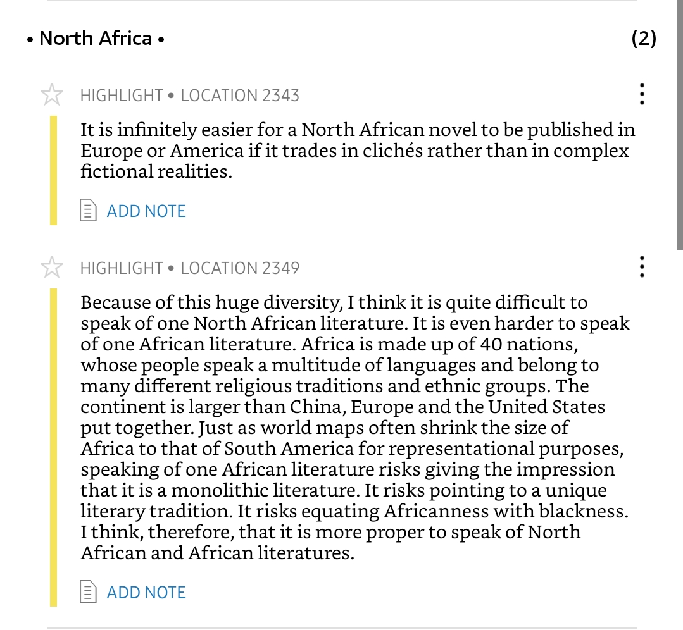Add note to the 'huge diversity' highlight

tap(146, 592)
